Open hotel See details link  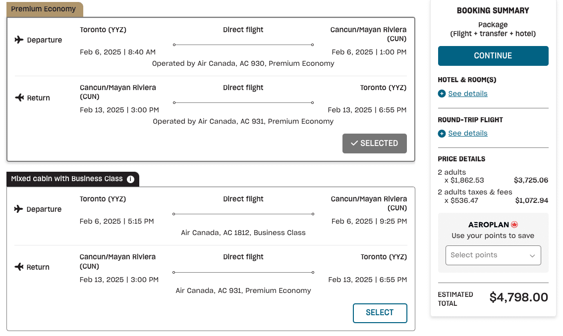click(468, 94)
